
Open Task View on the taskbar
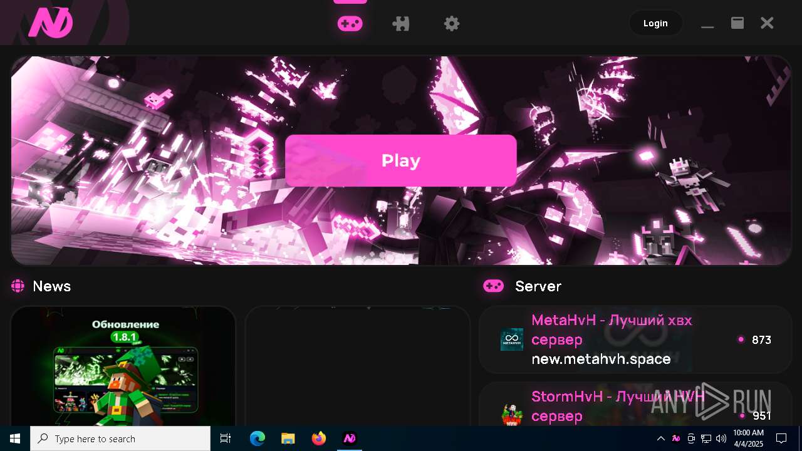click(x=226, y=438)
